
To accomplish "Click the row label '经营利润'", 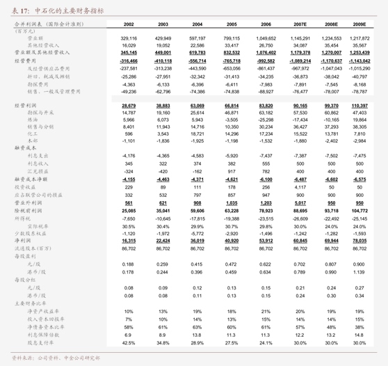I will click(25, 106).
